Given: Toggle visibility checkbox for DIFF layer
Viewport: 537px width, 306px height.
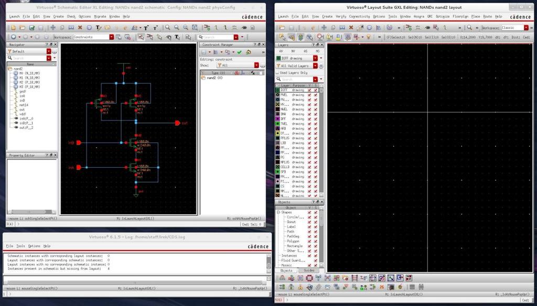Looking at the screenshot, I should [309, 90].
